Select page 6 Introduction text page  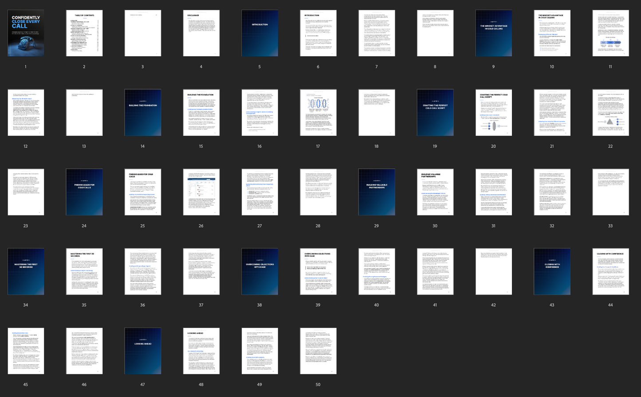coord(318,33)
